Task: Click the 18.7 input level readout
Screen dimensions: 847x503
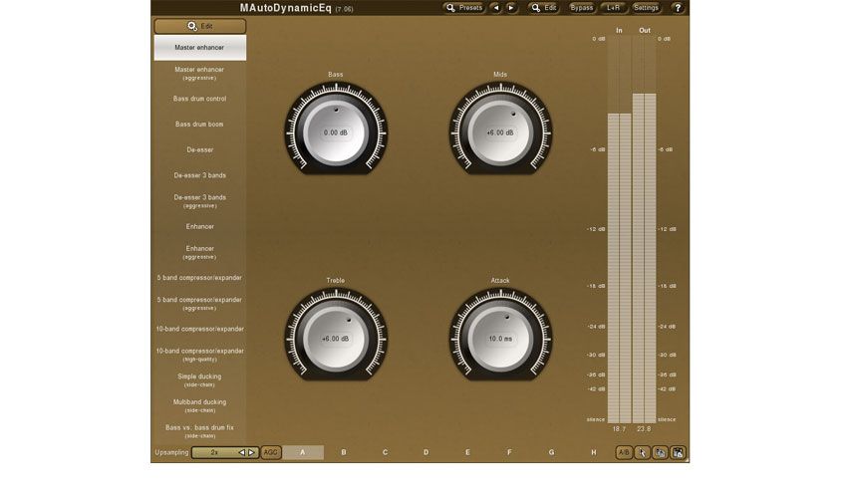Action: 619,429
